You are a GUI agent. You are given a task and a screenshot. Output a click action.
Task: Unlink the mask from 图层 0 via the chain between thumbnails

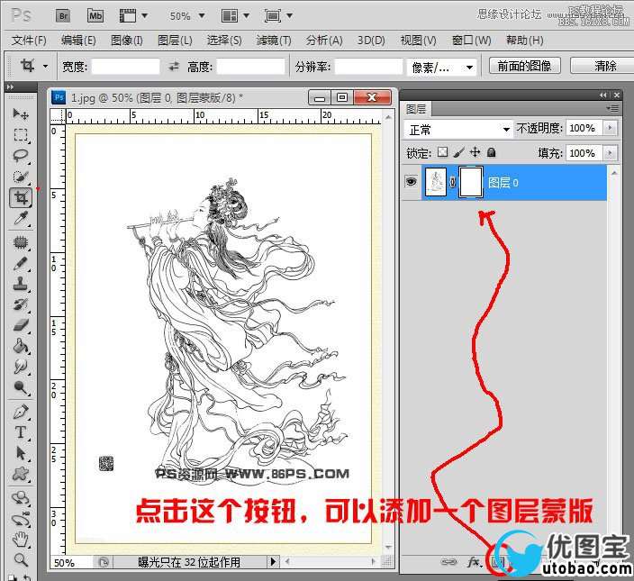coord(452,182)
